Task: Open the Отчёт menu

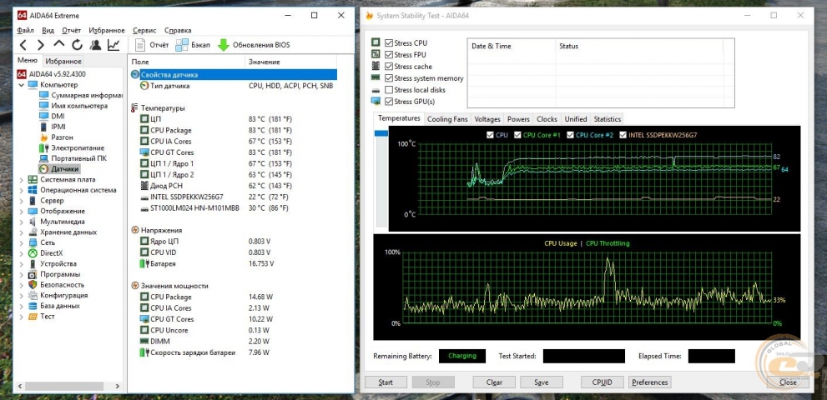Action: 71,31
